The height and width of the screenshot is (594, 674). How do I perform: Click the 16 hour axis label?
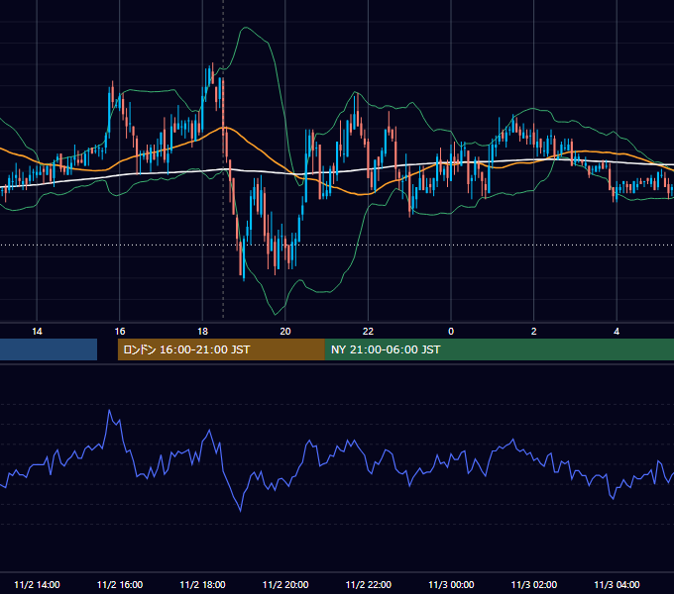click(120, 332)
